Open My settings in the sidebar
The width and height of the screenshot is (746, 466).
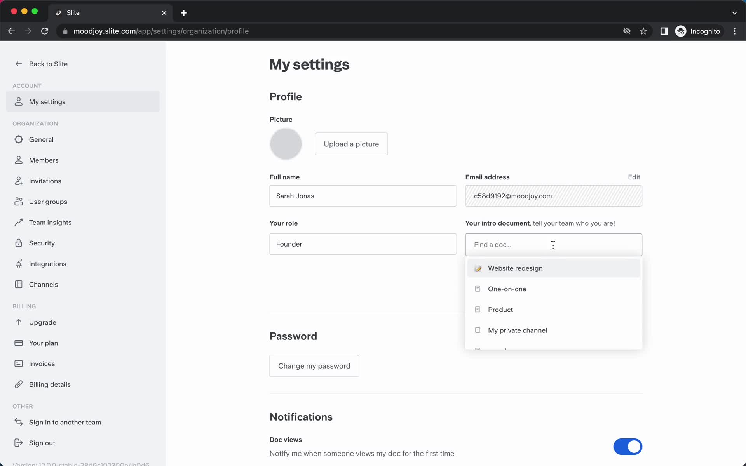point(83,101)
